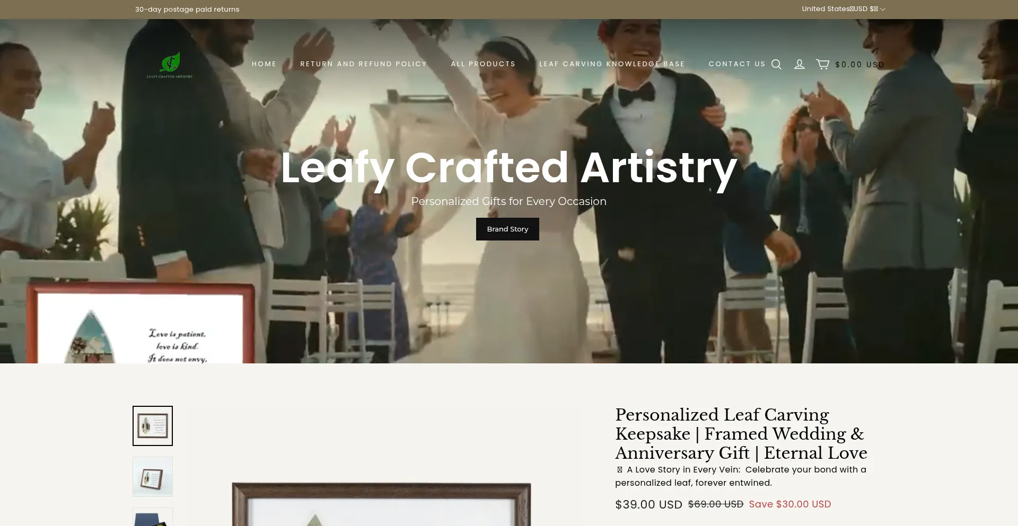1018x526 pixels.
Task: Open the account user icon
Action: pyautogui.click(x=800, y=64)
